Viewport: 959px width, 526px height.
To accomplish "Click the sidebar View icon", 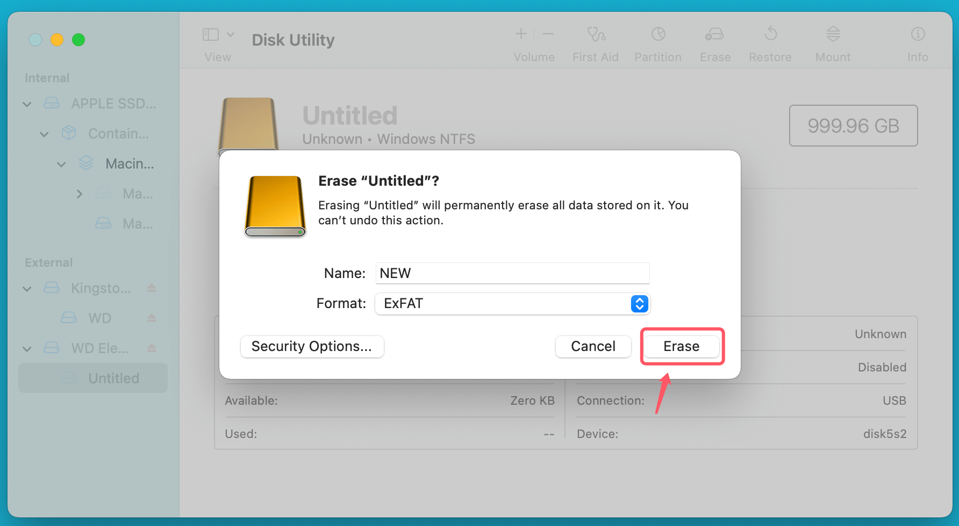I will [210, 34].
